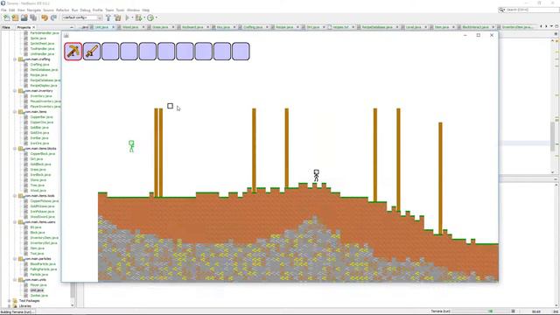Click the green Run Project arrow
Image resolution: width=560 pixels, height=315 pixels.
(127, 17)
